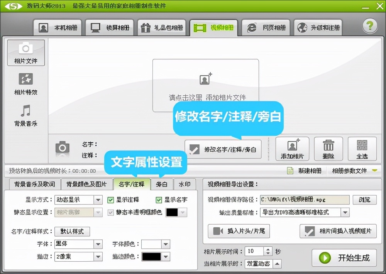Open the 输出质量标准 format dropdown
This screenshot has height=274, width=386.
coord(345,212)
